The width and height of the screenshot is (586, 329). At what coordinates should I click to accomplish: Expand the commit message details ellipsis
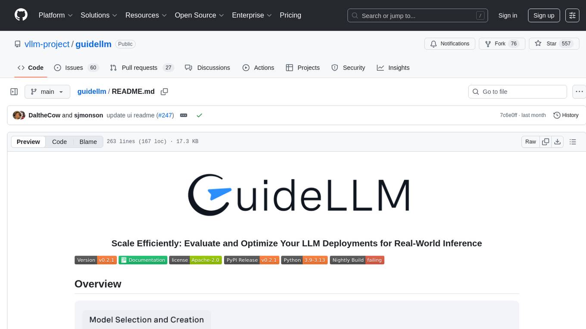coord(184,115)
